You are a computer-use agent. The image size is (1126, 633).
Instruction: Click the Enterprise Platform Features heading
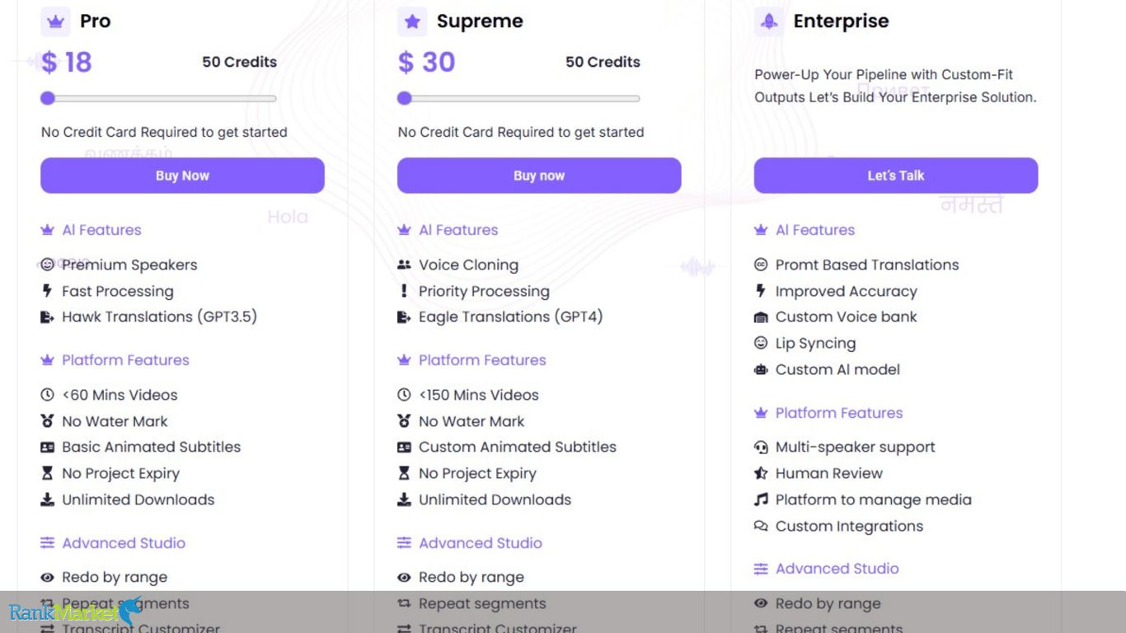click(838, 413)
